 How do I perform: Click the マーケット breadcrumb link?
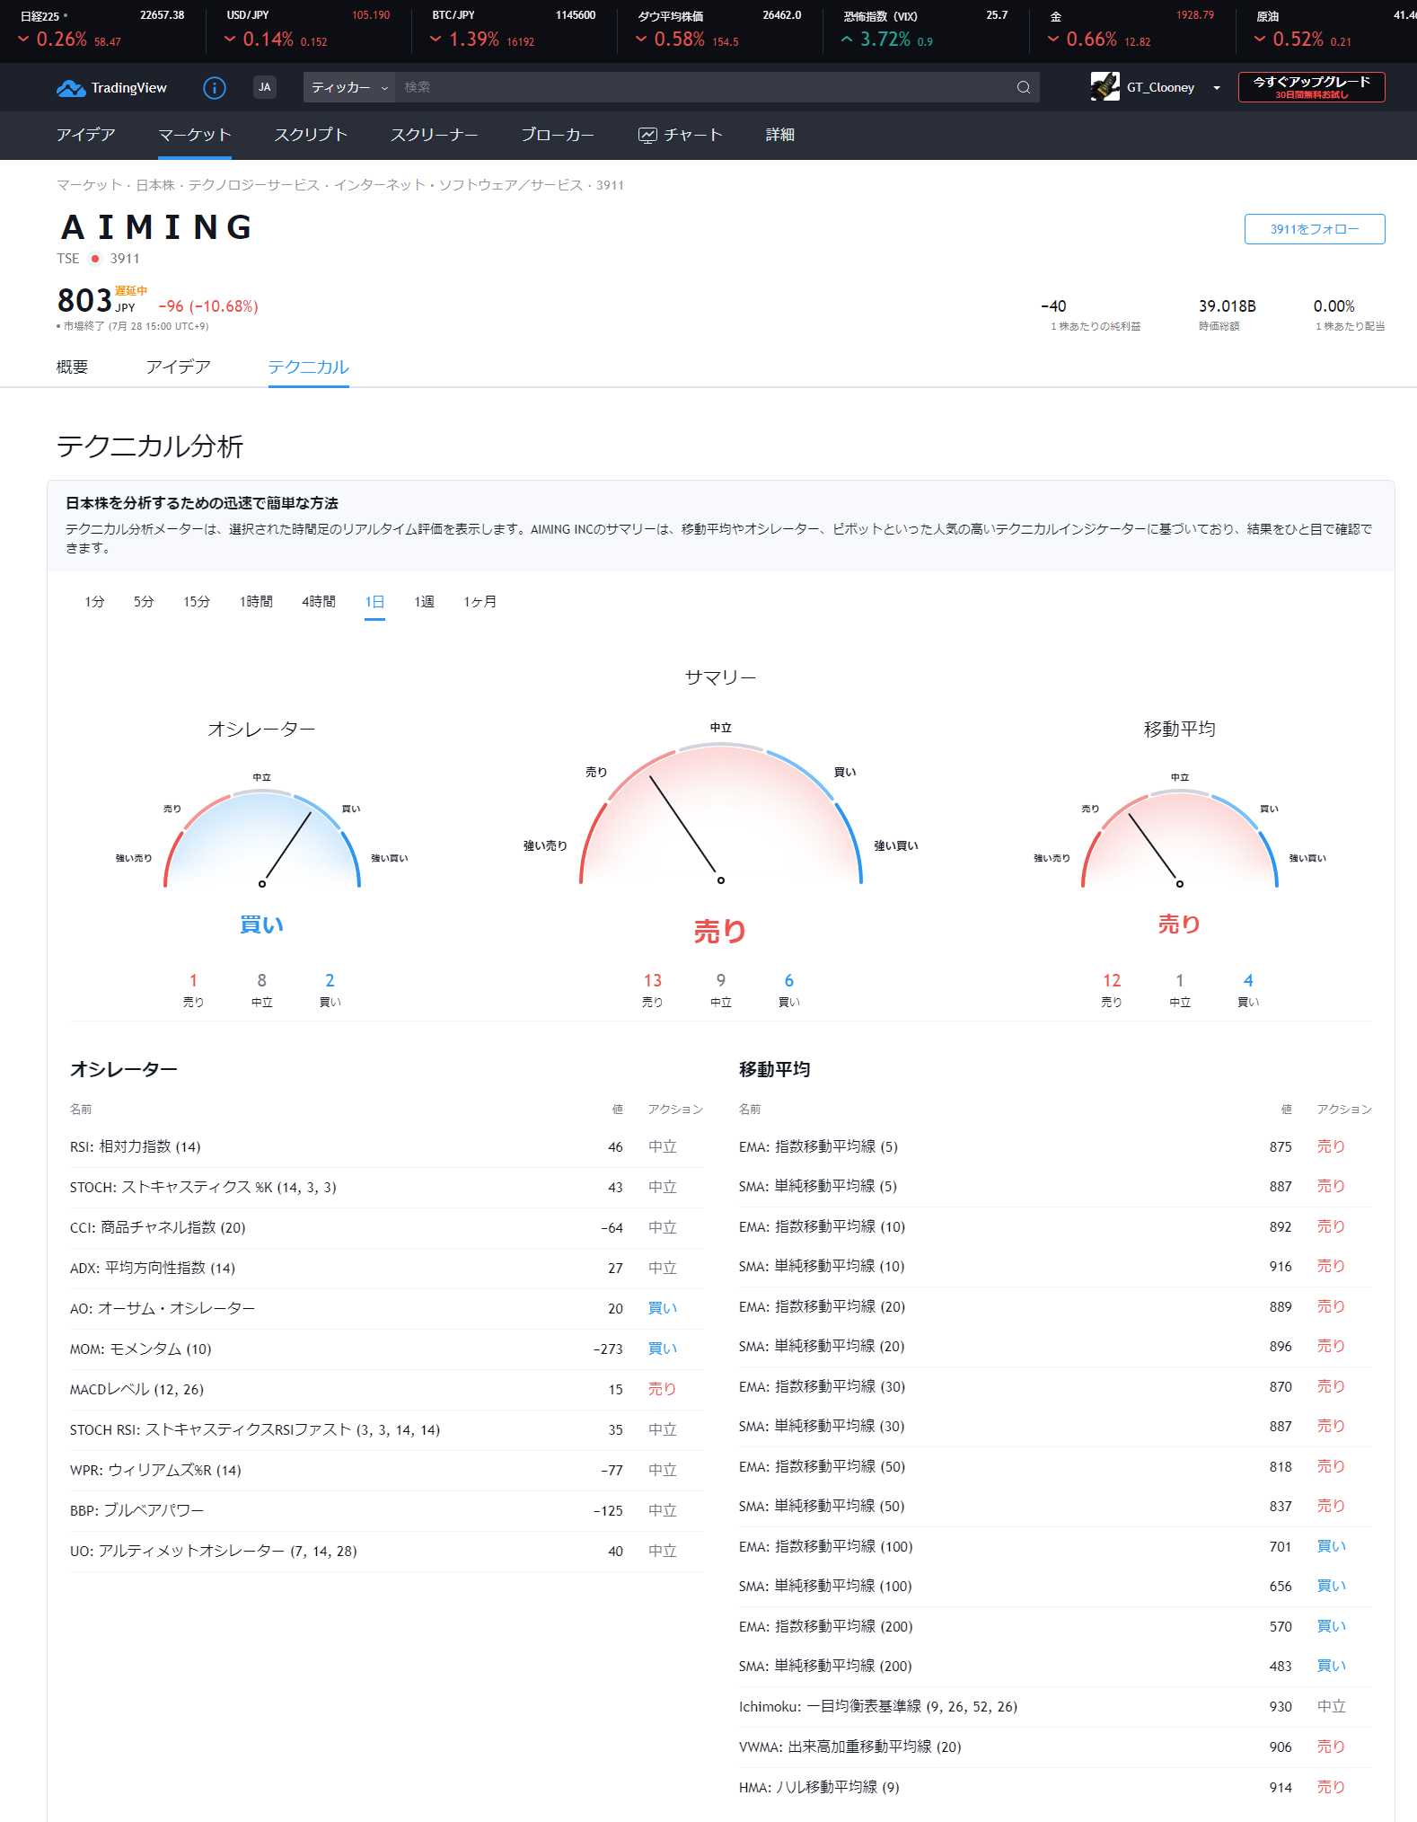click(x=89, y=185)
